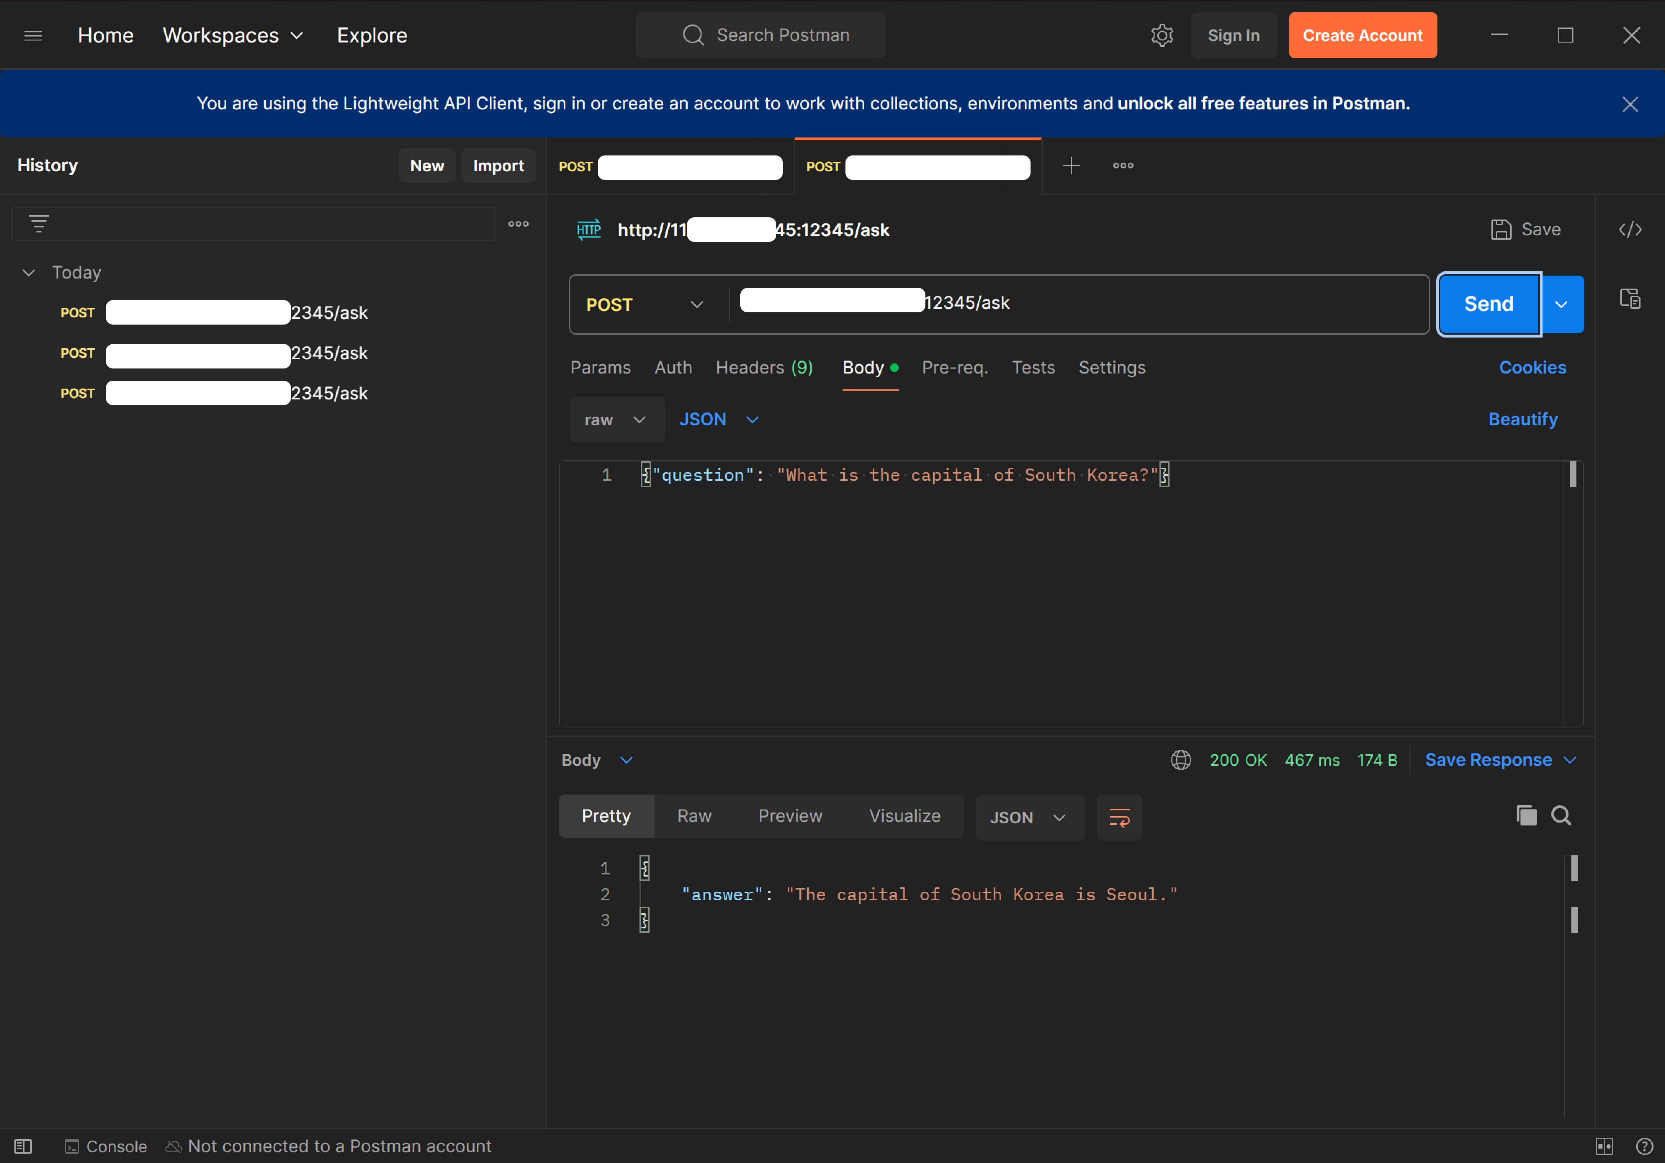Click the request body editor scrollbar
The height and width of the screenshot is (1163, 1665).
[x=1572, y=475]
